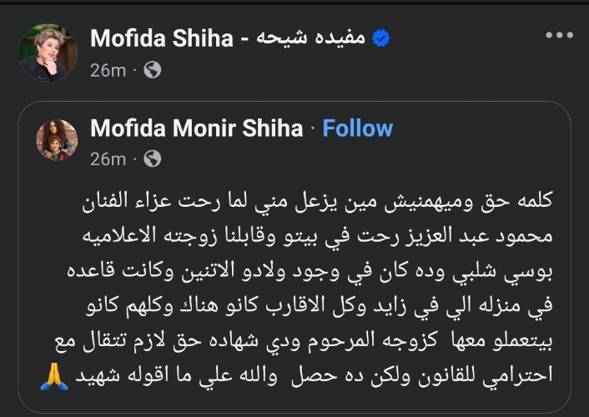Click the blue verified badge icon
The width and height of the screenshot is (589, 417).
click(x=379, y=38)
